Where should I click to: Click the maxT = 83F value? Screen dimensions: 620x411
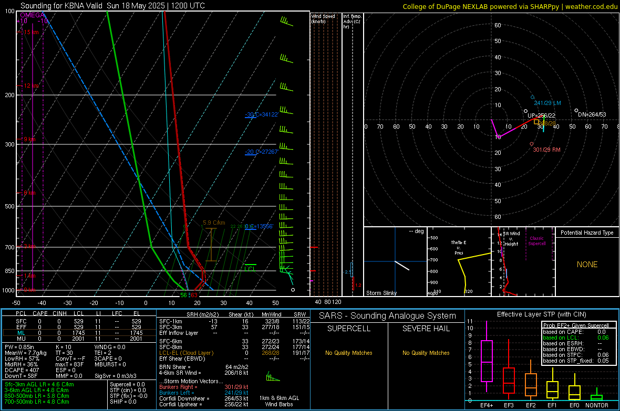[x=69, y=364]
